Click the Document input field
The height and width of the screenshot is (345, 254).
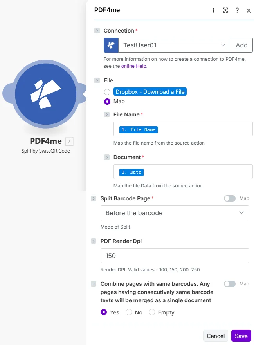tap(183, 172)
